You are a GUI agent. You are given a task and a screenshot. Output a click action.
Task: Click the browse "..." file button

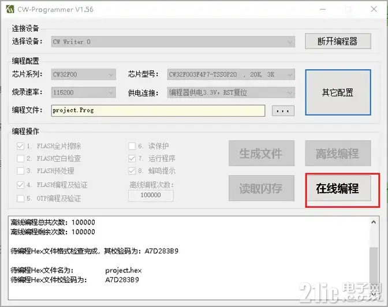[x=283, y=111]
